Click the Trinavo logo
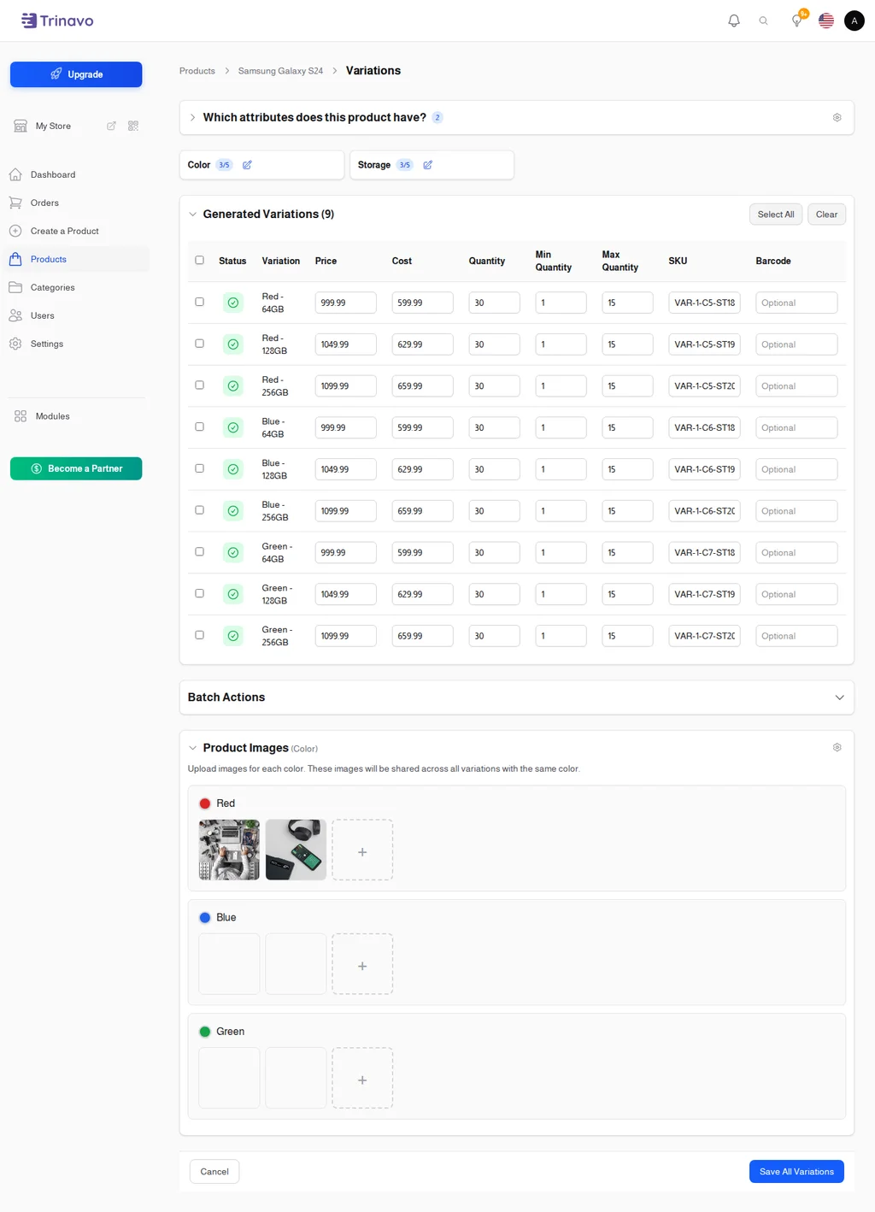The width and height of the screenshot is (875, 1212). point(57,21)
